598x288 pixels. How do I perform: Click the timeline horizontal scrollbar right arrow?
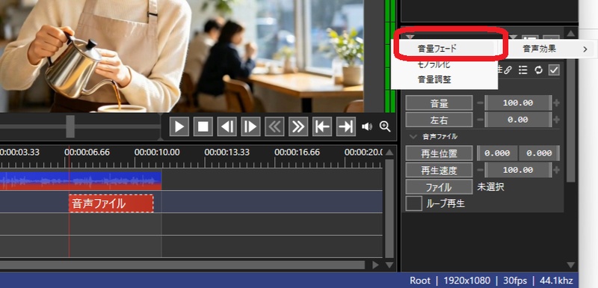tap(376, 265)
